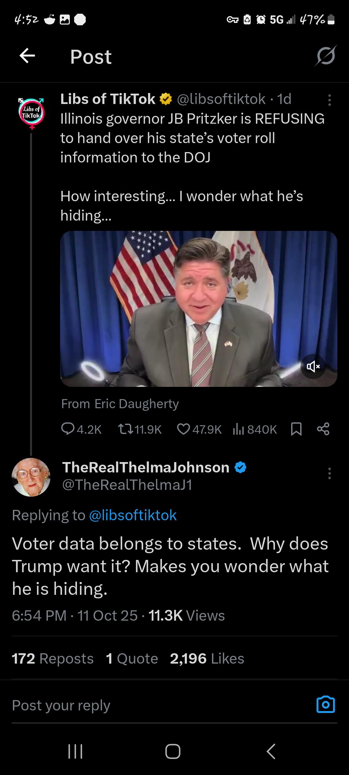Tap the reply bubble on Libs post

click(67, 429)
